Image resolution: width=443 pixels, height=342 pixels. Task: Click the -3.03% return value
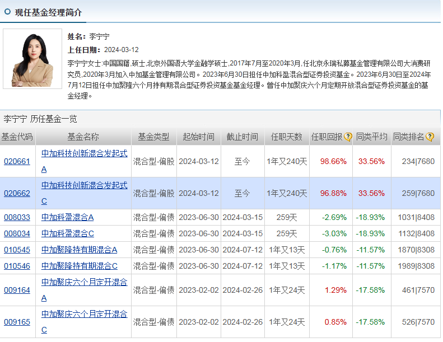334,233
